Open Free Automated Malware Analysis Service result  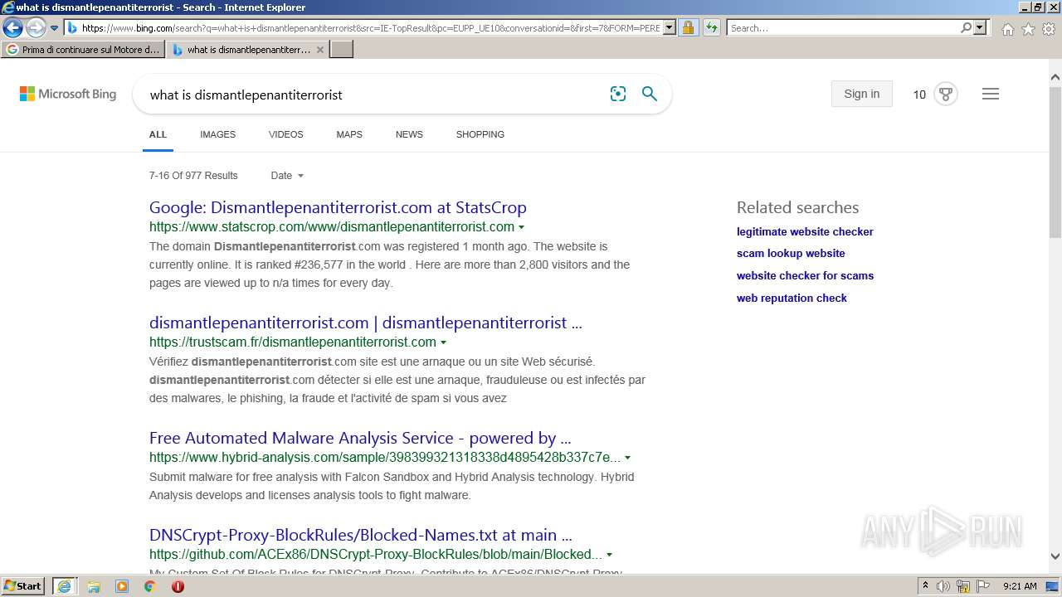360,438
